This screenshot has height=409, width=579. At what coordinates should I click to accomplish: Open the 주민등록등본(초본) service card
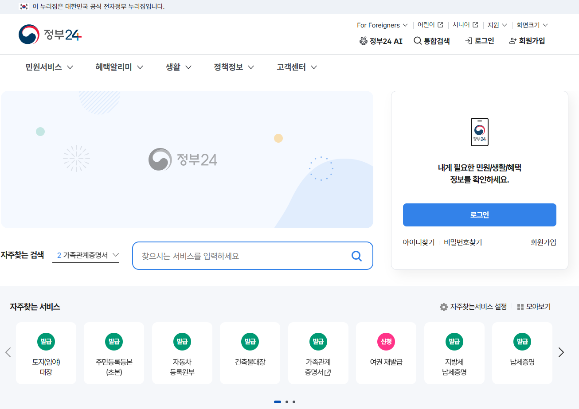coord(114,353)
